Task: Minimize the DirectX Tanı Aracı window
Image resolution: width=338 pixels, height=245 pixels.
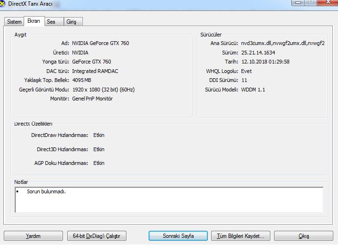Action: [298, 2]
